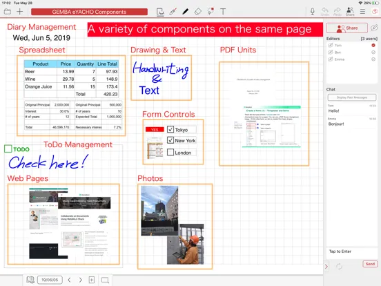Choose the black marker pen tool

[x=186, y=12]
